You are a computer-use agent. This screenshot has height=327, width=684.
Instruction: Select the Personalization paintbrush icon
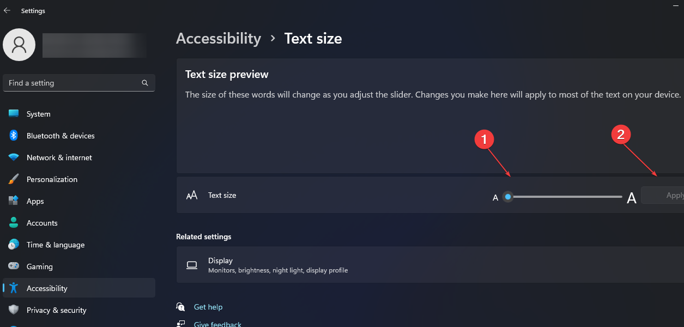14,179
